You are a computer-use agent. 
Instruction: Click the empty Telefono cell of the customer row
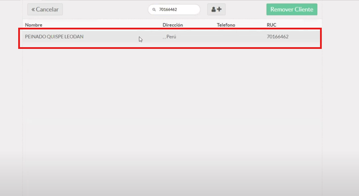tap(234, 37)
